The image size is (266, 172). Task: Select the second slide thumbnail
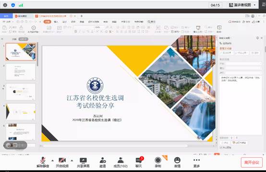pos(21,72)
